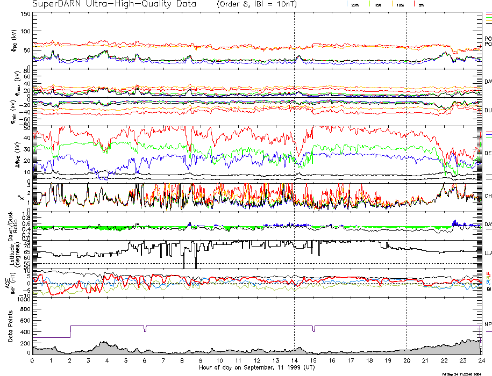Click the purple data points dip at hour 15
Screen dimensions: 492x376
(313, 329)
